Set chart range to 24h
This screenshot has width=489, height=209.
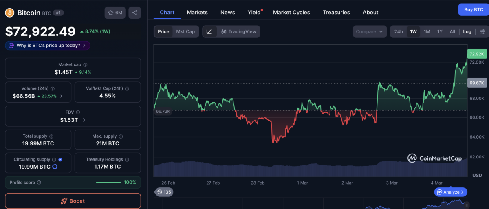399,31
